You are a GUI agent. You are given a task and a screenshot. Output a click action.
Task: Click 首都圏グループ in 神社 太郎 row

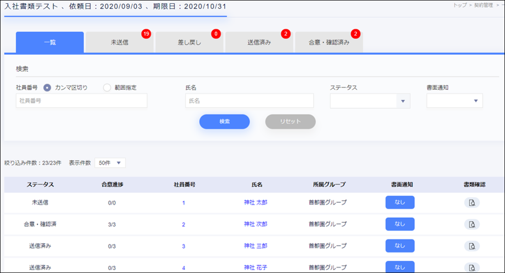(x=328, y=203)
